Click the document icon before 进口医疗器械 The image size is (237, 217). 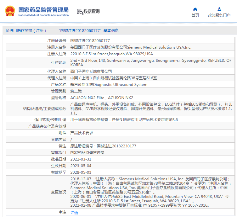click(8, 31)
